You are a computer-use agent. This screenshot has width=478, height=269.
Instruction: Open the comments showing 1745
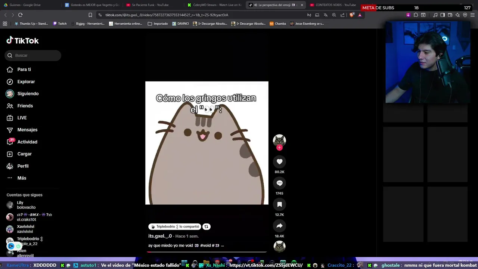pos(279,183)
